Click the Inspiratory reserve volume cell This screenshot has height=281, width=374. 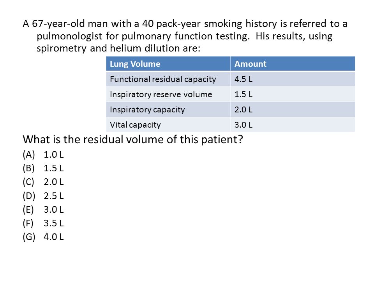coord(168,94)
